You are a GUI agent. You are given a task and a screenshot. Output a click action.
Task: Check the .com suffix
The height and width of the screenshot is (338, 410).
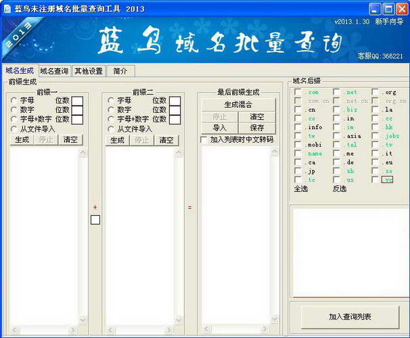(298, 92)
